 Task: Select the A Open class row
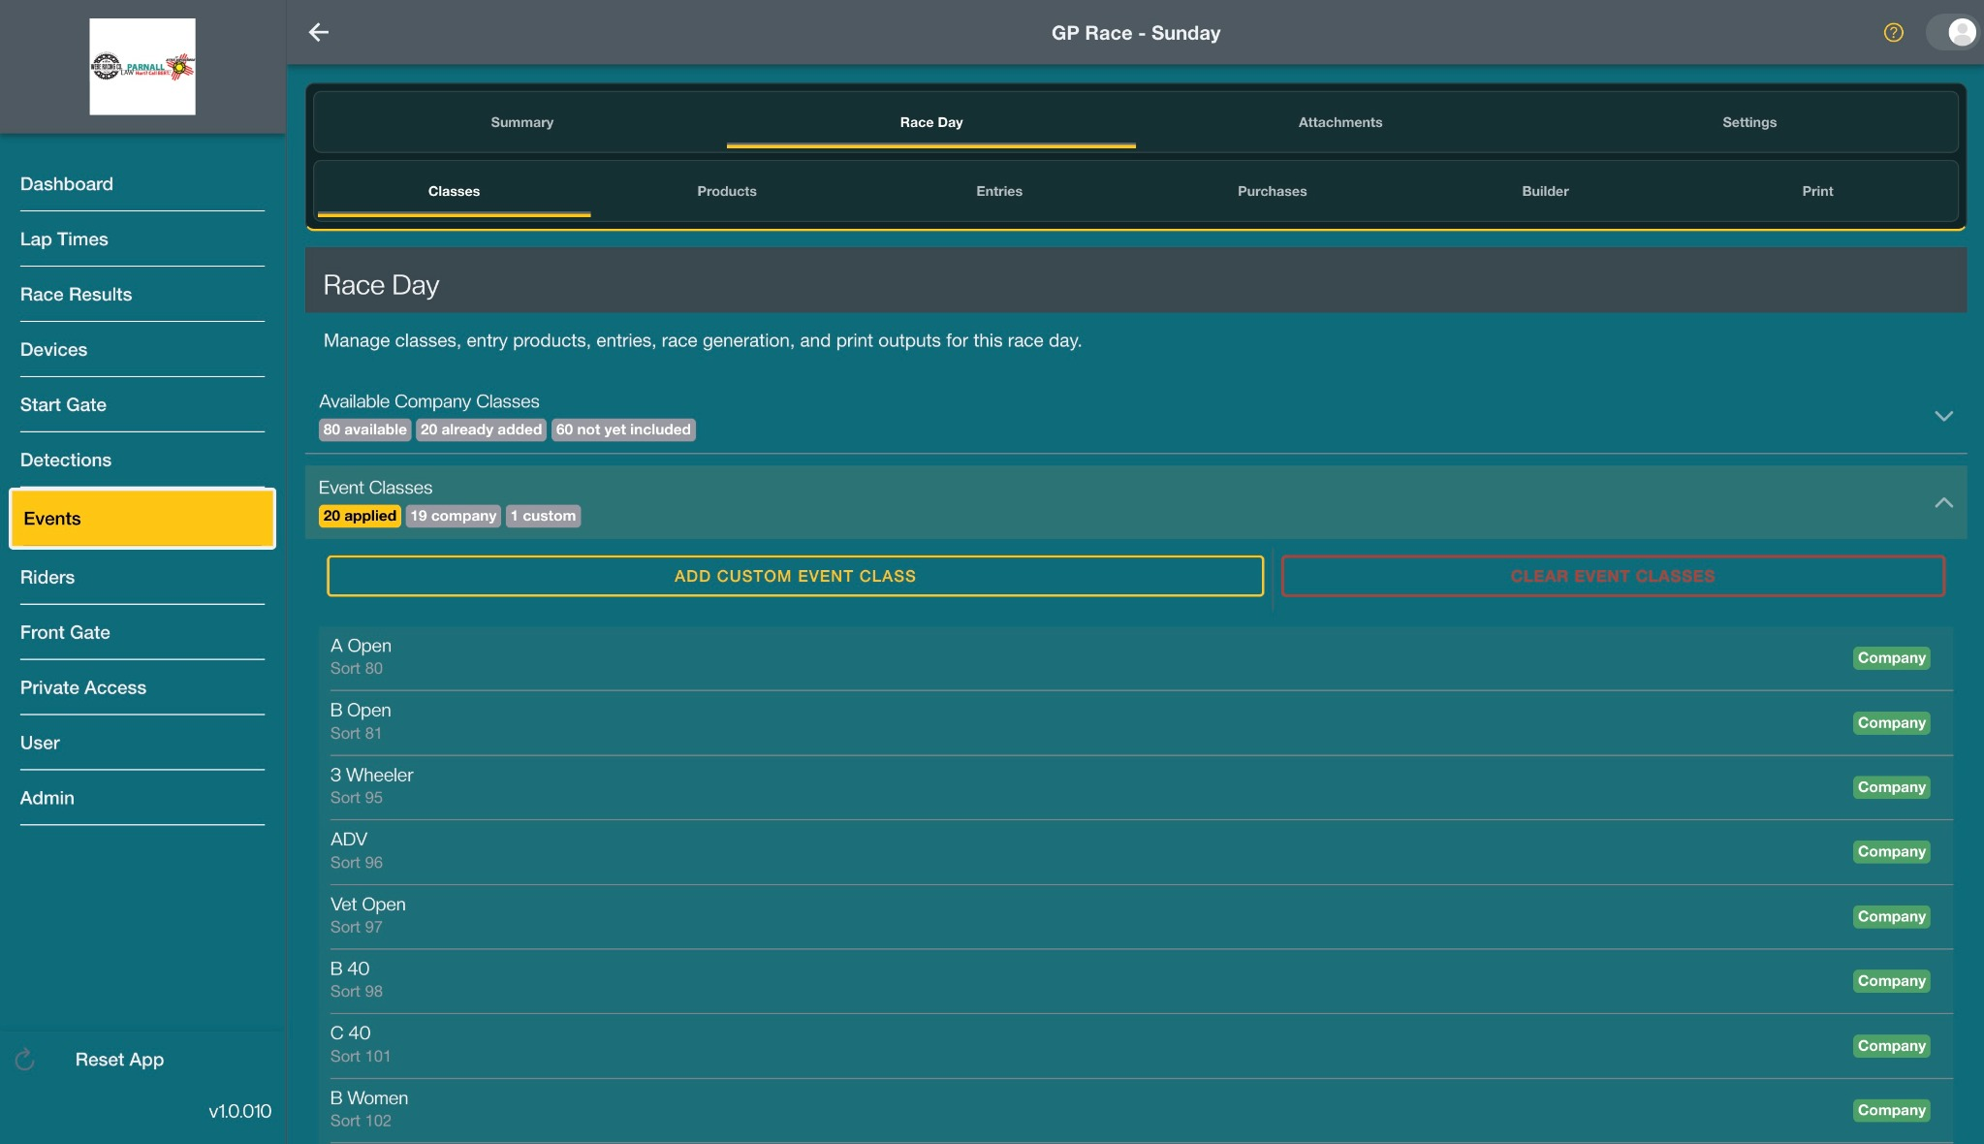1136,657
